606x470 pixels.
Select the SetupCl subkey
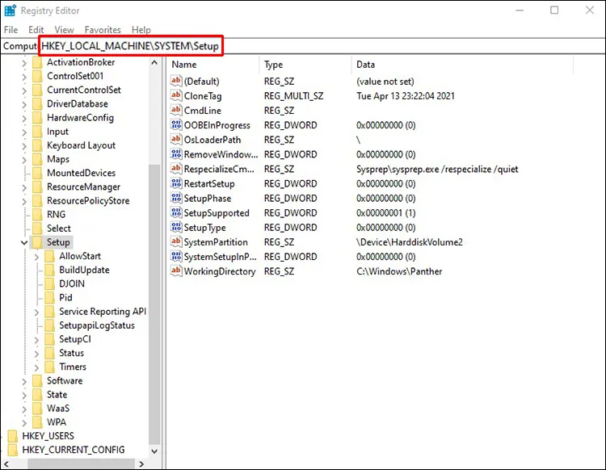(x=75, y=339)
